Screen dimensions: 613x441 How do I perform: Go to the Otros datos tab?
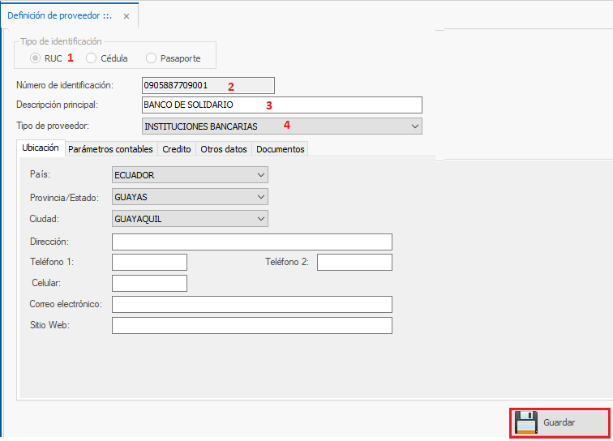coord(223,149)
